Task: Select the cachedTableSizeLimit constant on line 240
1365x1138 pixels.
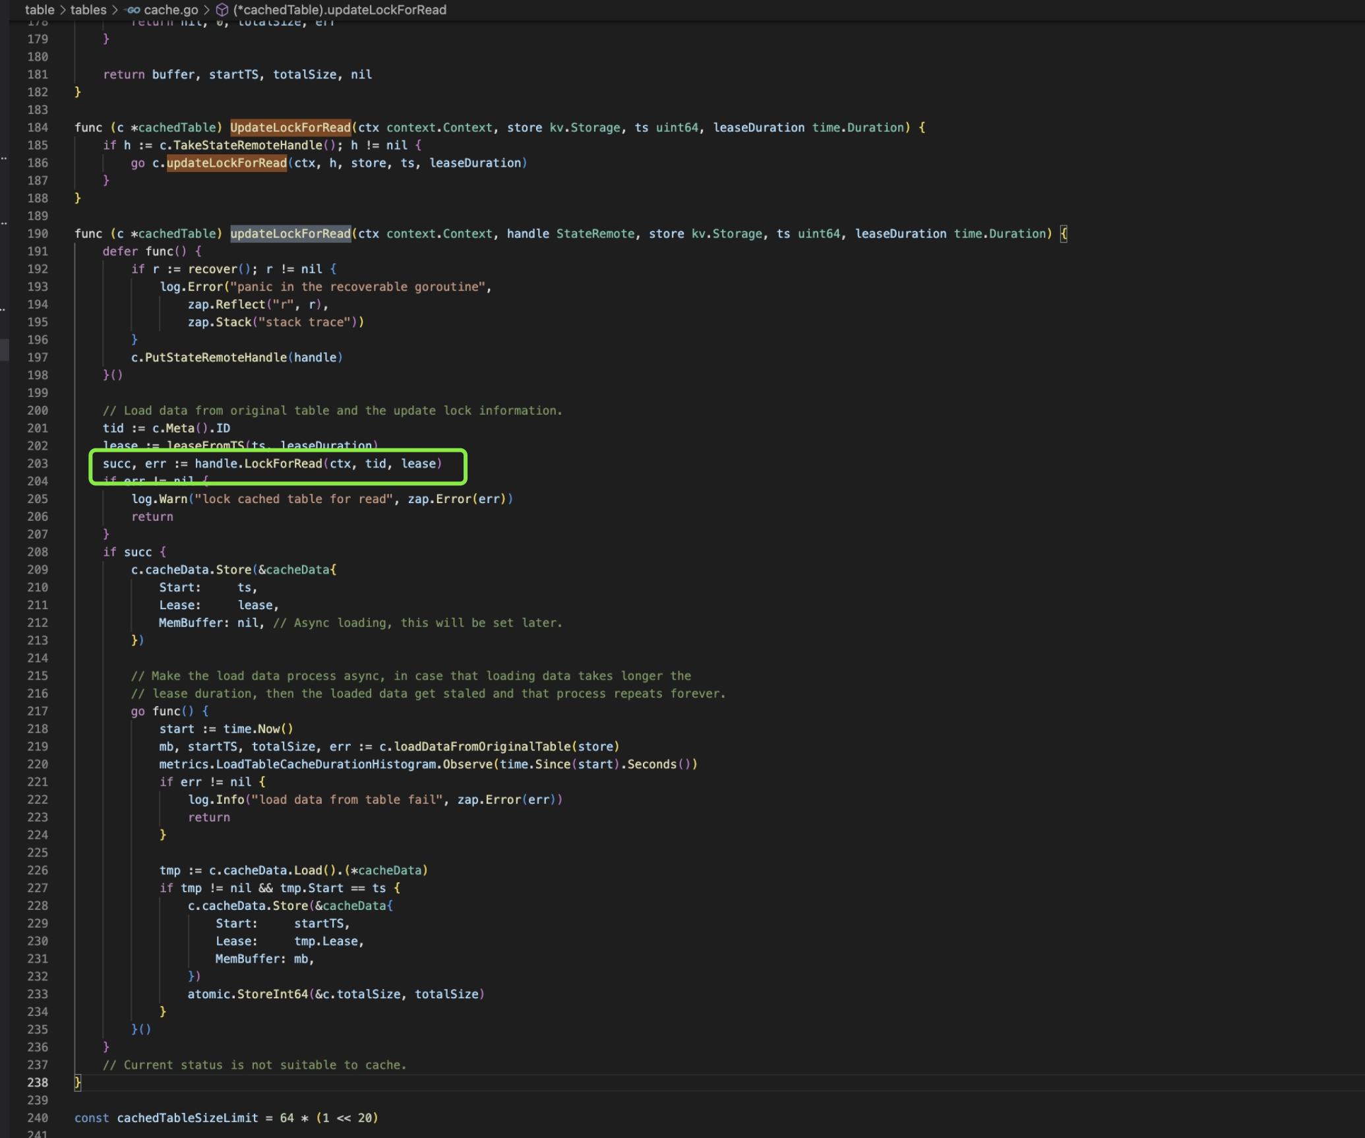Action: (187, 1118)
